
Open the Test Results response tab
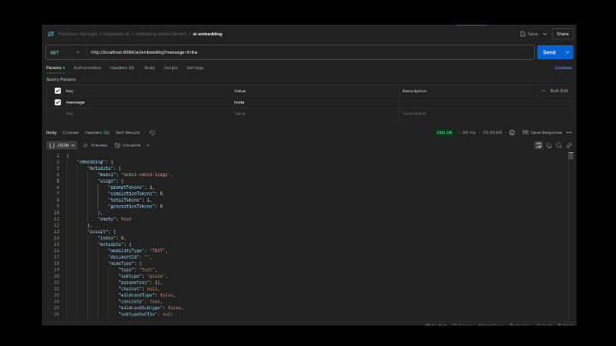tap(127, 132)
